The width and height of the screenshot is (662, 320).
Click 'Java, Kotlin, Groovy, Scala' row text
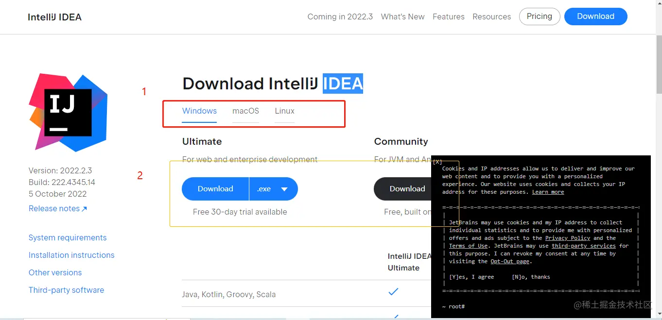(x=229, y=294)
